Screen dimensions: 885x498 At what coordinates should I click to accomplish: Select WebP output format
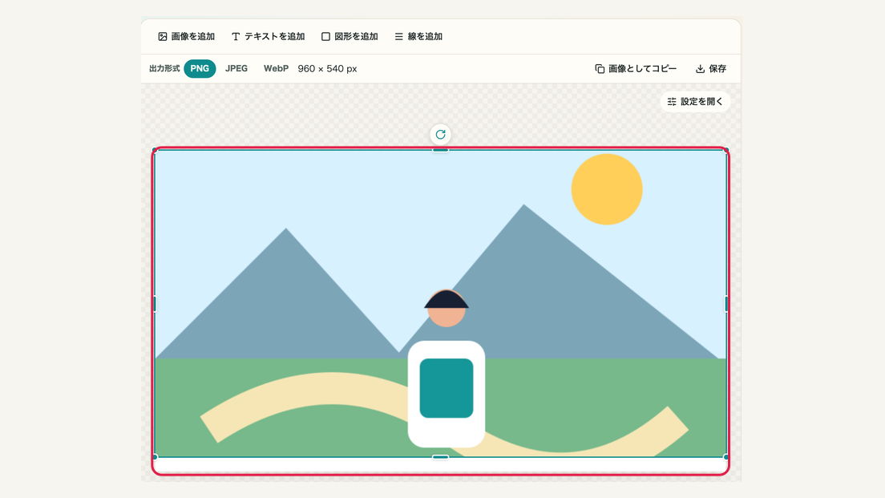click(276, 68)
